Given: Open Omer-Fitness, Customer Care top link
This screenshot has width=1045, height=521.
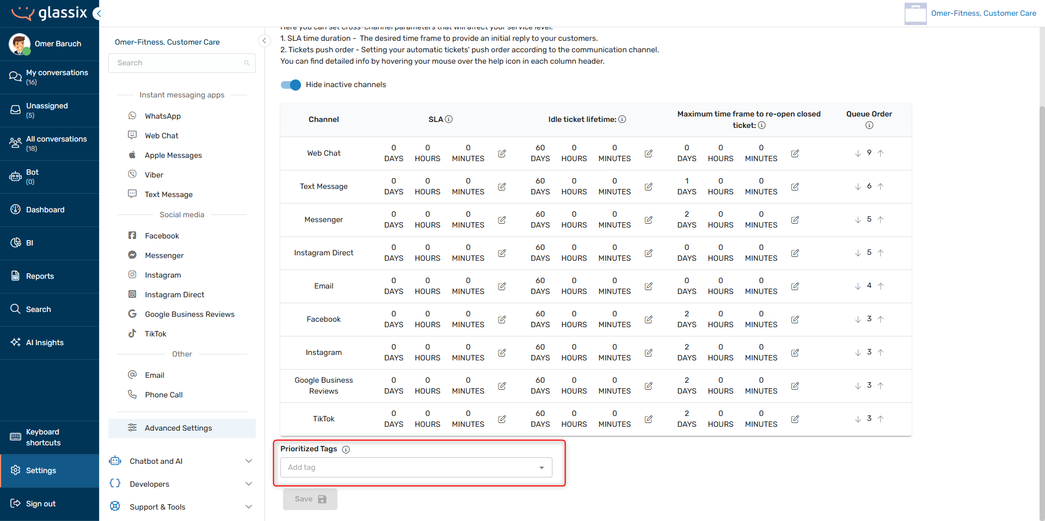Looking at the screenshot, I should pyautogui.click(x=983, y=14).
